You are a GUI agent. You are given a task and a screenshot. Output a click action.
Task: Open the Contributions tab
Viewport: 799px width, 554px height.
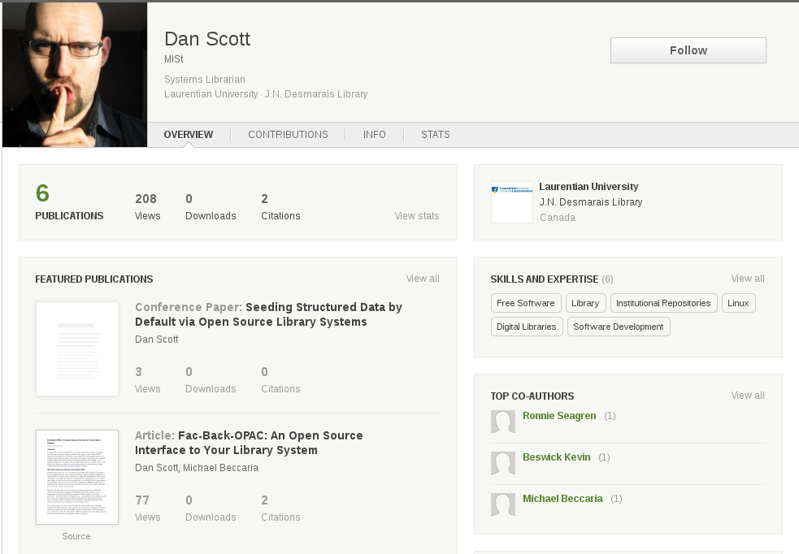point(288,134)
